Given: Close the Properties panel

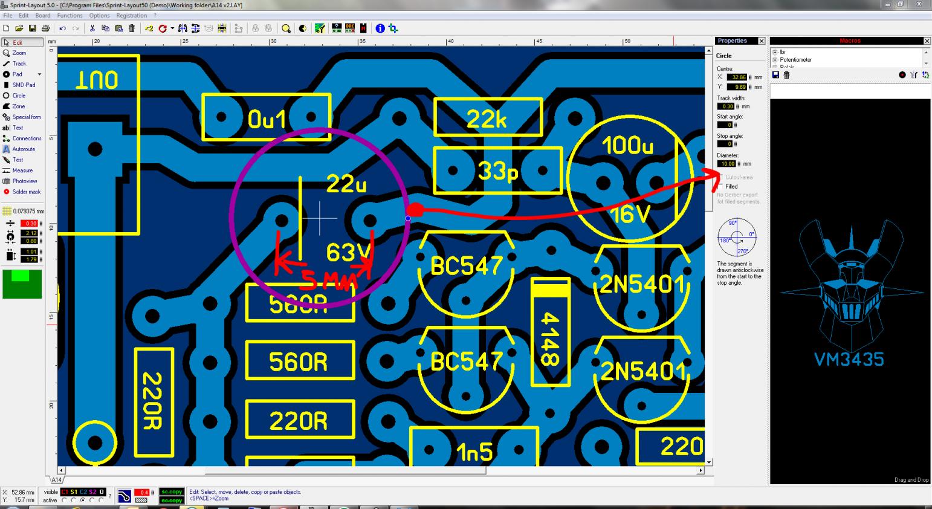Looking at the screenshot, I should (x=762, y=41).
